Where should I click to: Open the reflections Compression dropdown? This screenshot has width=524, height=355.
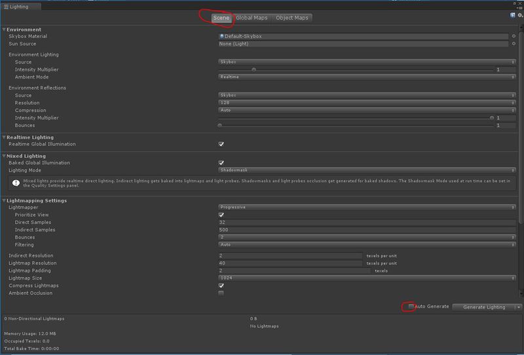pos(367,110)
